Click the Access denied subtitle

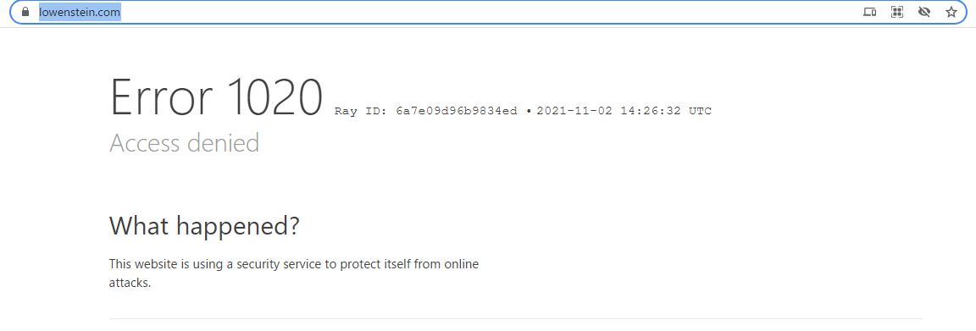(x=184, y=143)
